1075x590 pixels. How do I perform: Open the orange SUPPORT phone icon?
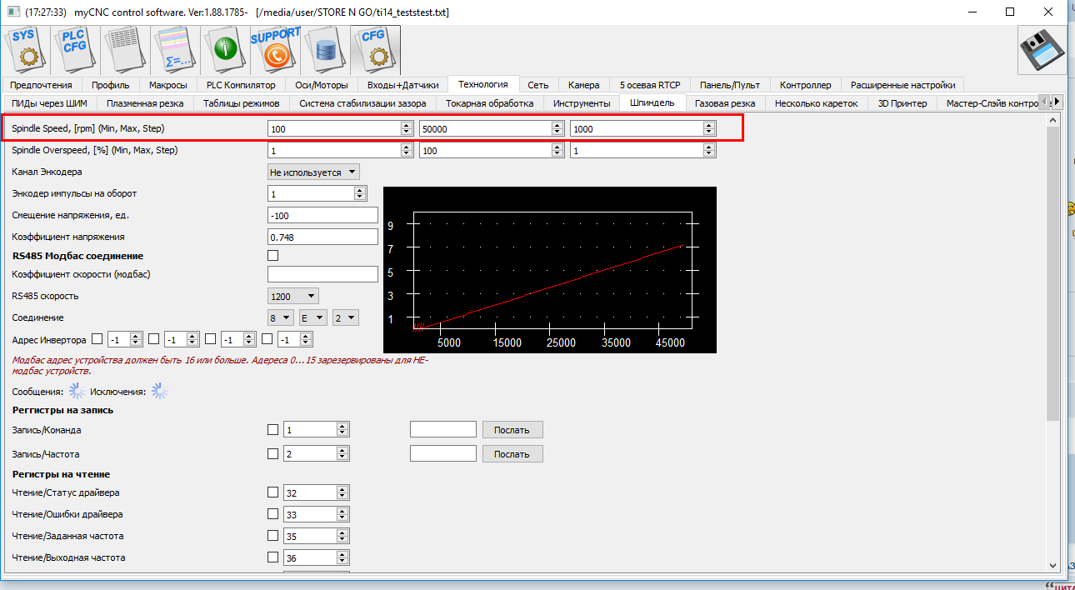pos(276,50)
